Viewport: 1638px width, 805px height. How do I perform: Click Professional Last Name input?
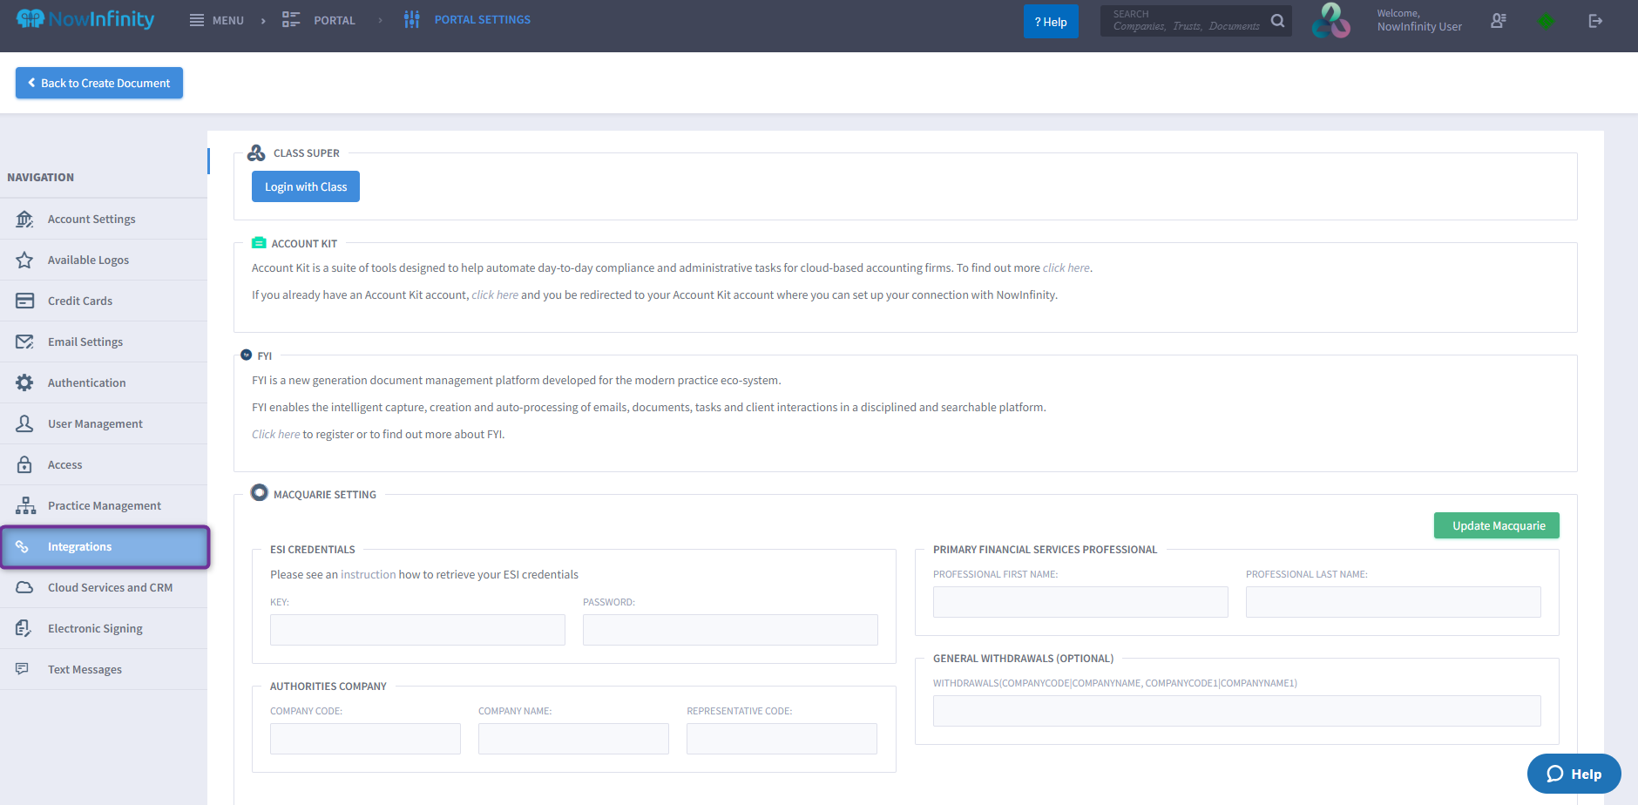tap(1393, 602)
